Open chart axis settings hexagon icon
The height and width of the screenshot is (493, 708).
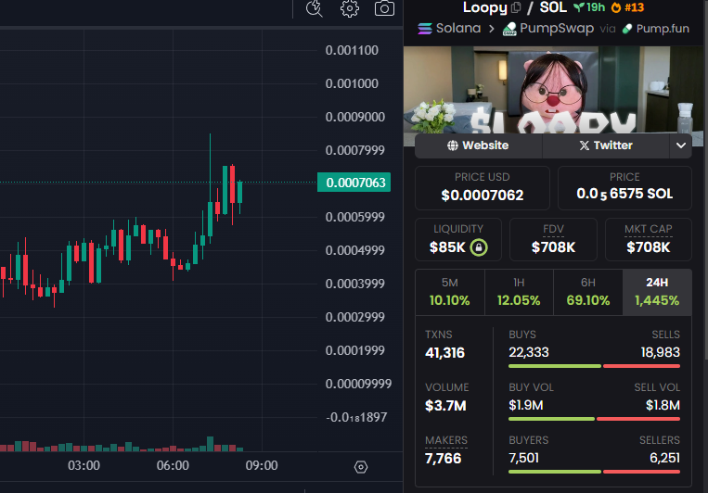click(x=361, y=467)
